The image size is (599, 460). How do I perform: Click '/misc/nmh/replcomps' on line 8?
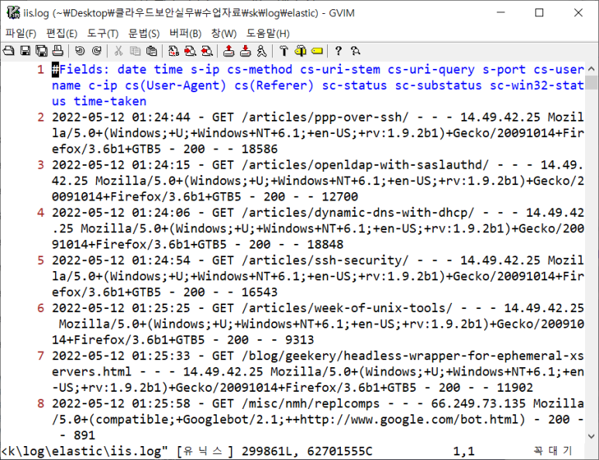coord(311,403)
